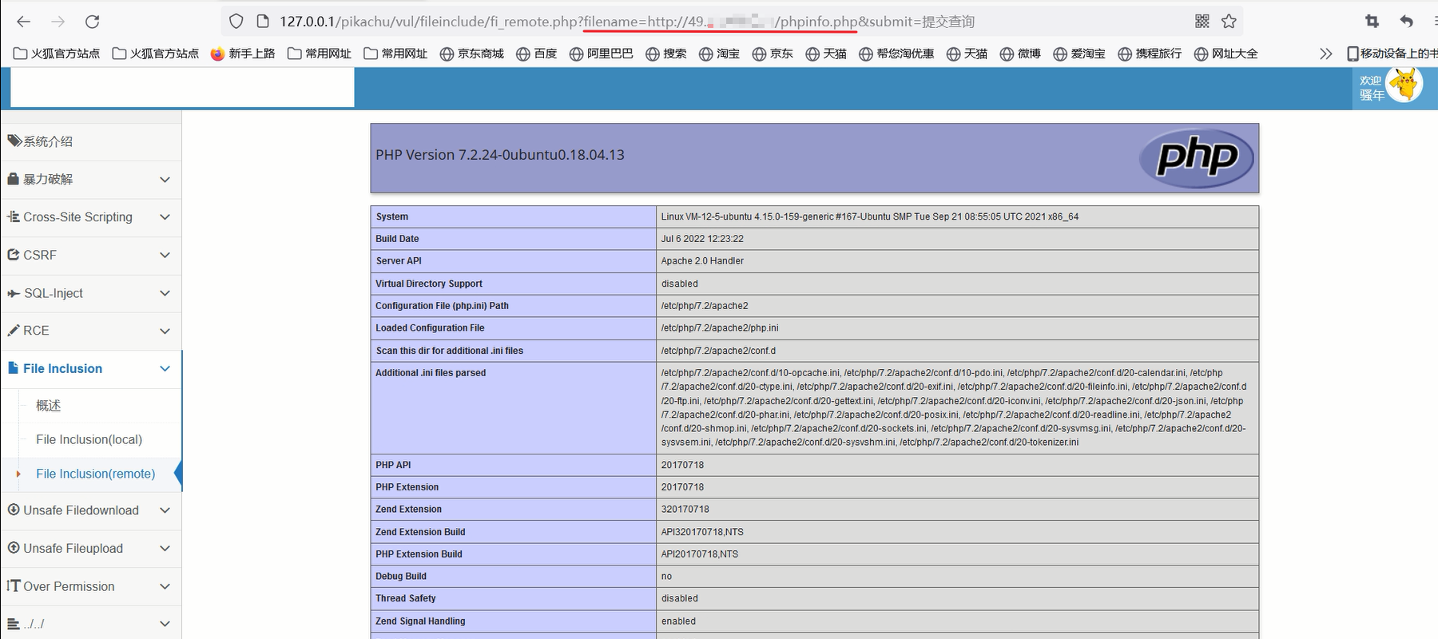Open the 淘宝 bookmark

pyautogui.click(x=720, y=54)
